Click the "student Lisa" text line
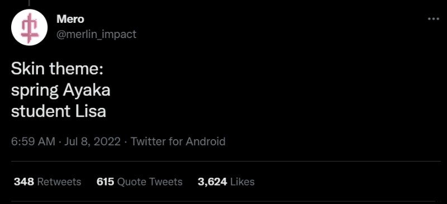The image size is (447, 204). click(x=59, y=112)
